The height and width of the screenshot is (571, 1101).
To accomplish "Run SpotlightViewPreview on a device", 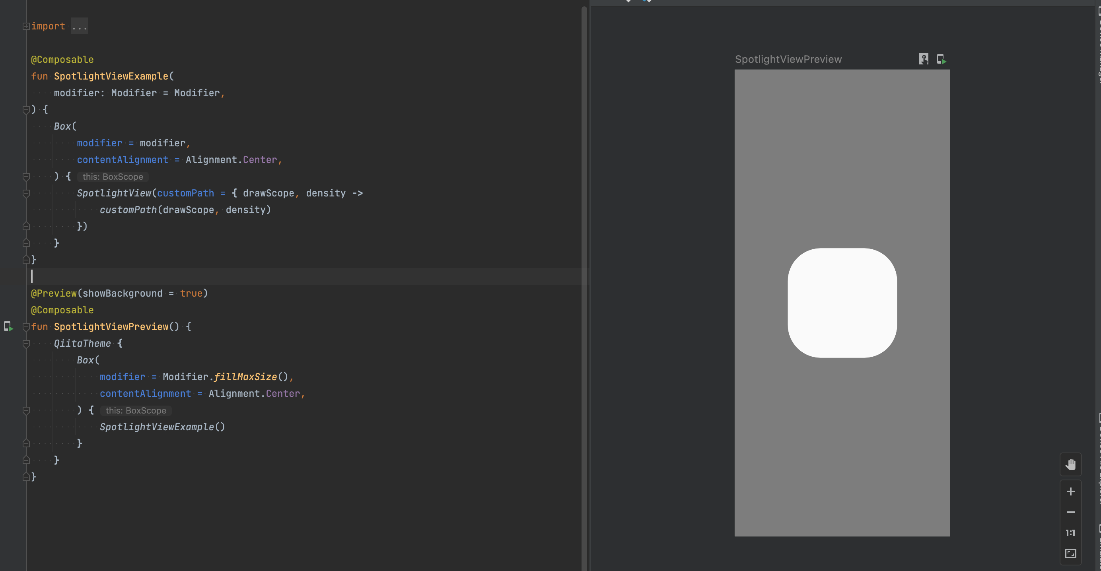I will pyautogui.click(x=941, y=59).
